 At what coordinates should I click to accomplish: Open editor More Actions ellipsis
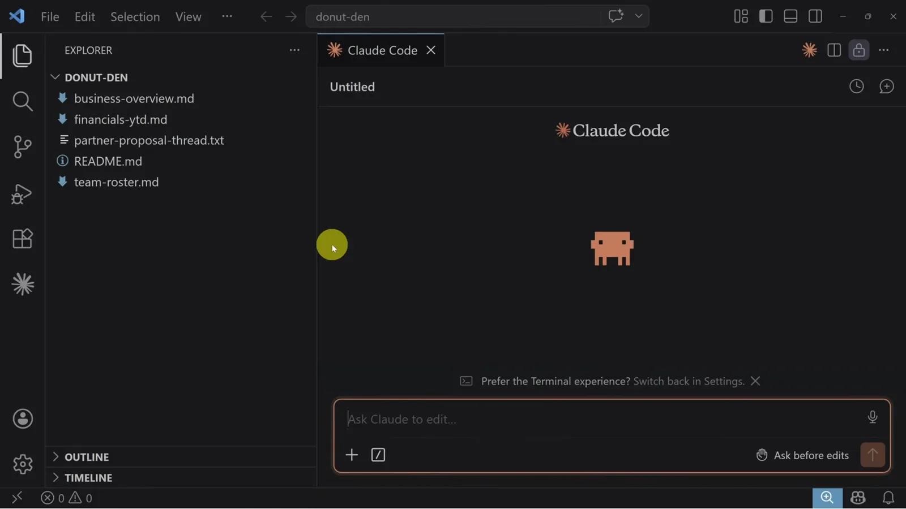point(884,50)
